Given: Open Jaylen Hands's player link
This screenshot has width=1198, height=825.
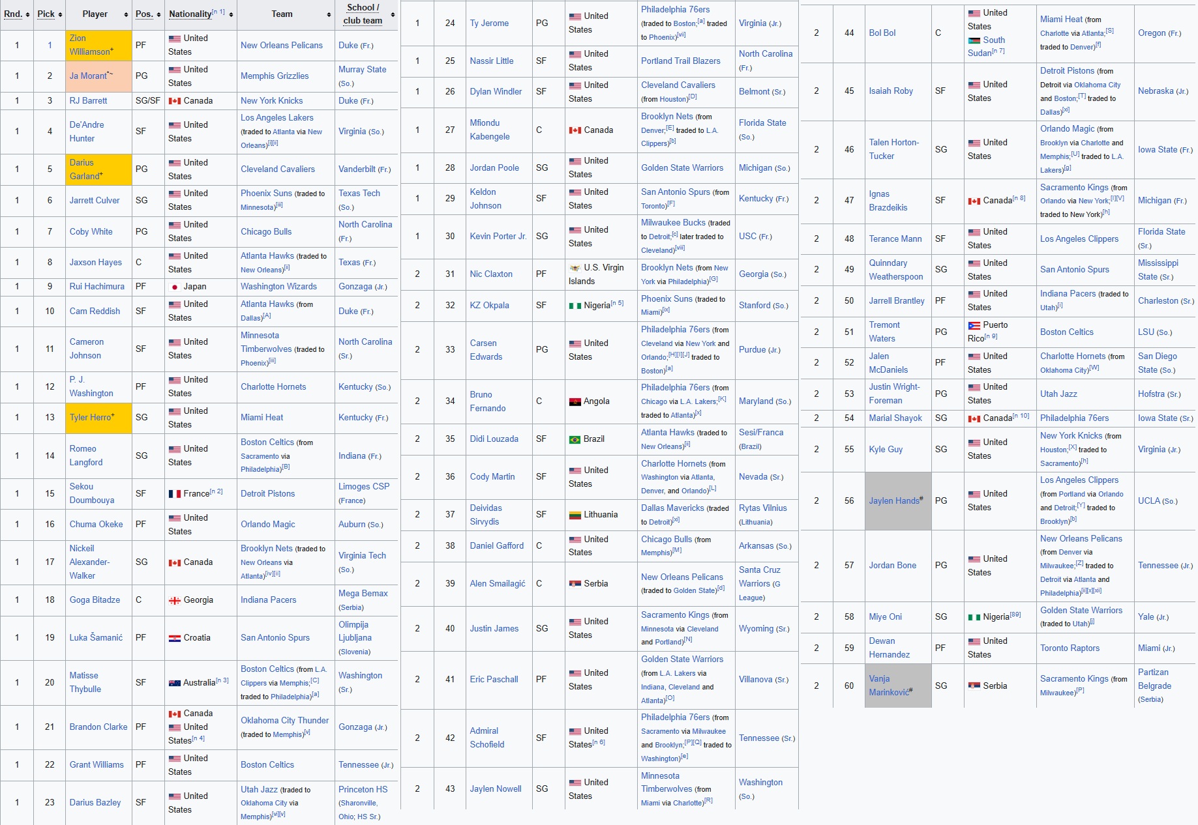Looking at the screenshot, I should point(893,501).
